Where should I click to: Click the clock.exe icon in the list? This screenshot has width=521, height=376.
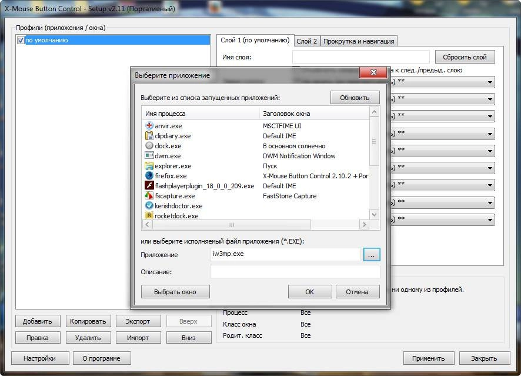[149, 145]
